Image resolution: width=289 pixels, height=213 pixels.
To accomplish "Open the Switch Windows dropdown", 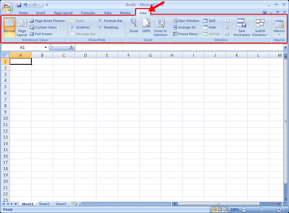I will tap(260, 27).
